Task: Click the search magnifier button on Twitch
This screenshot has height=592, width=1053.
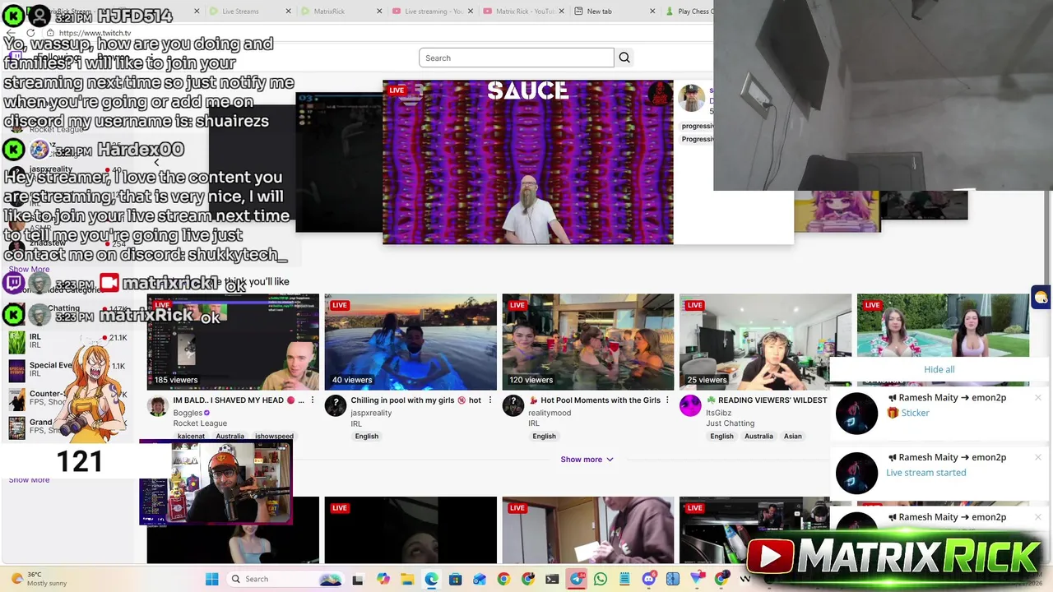Action: click(624, 58)
